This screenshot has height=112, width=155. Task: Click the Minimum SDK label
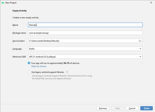19,57
